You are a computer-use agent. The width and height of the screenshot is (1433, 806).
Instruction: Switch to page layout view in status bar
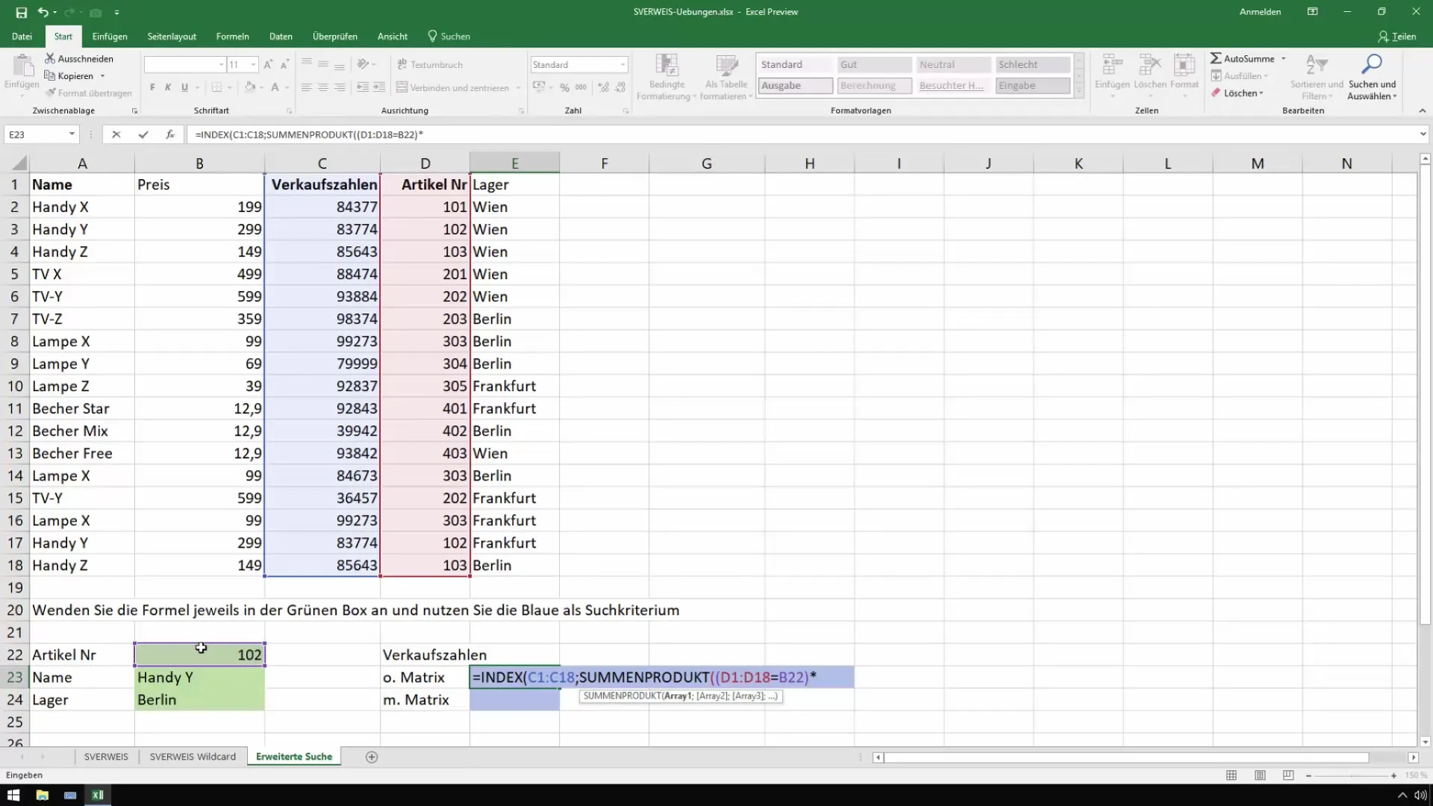1260,775
